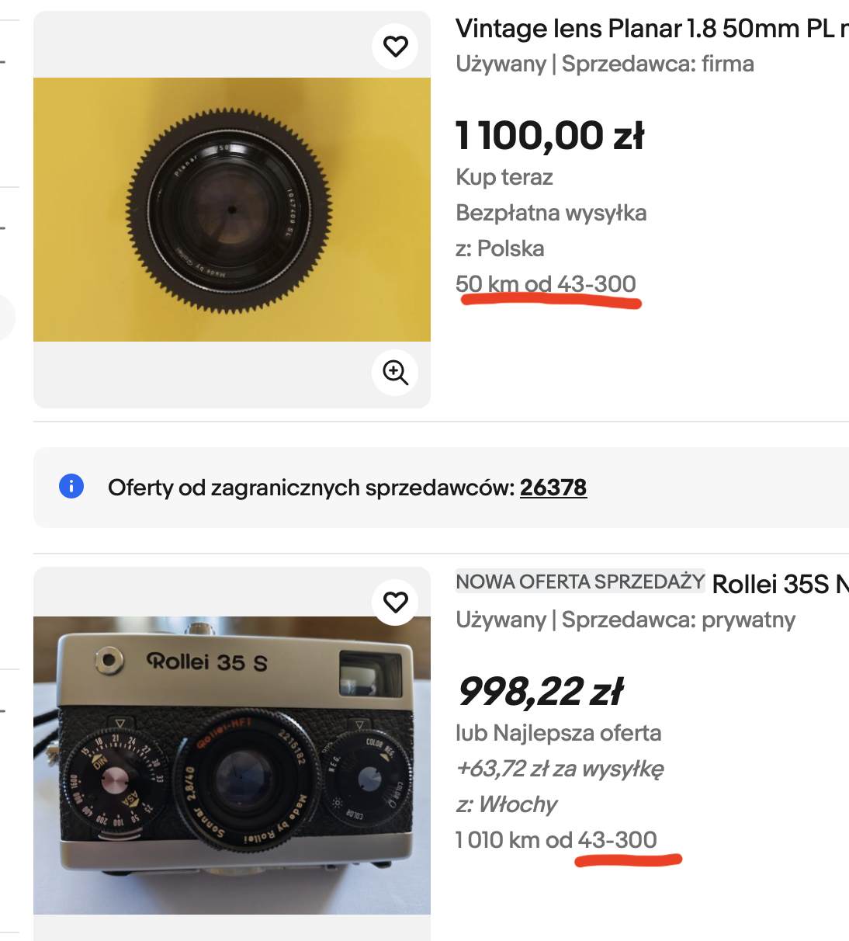Click the Rollei 35 S camera photo
Viewport: 849px width, 941px height.
pyautogui.click(x=232, y=765)
